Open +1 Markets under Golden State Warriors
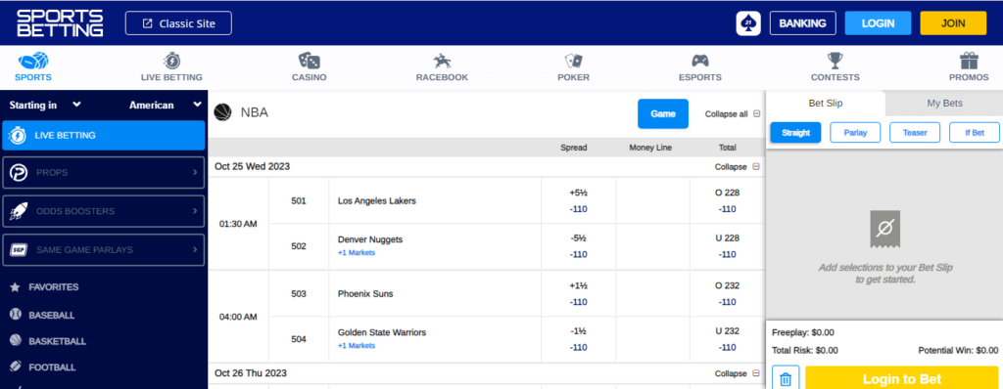This screenshot has height=389, width=1003. (357, 346)
